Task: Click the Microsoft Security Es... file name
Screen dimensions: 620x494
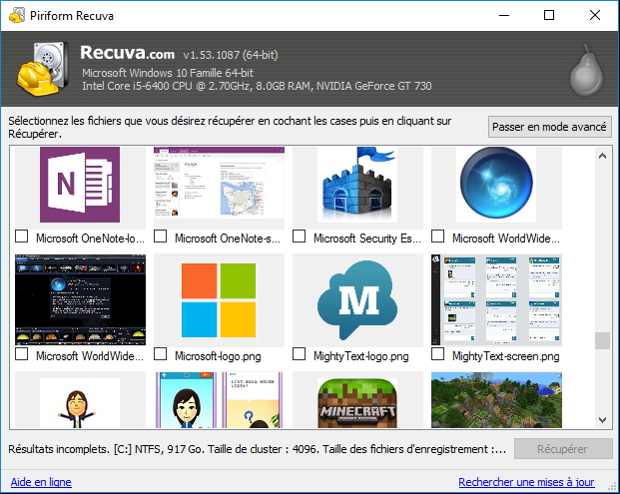Action: 367,239
